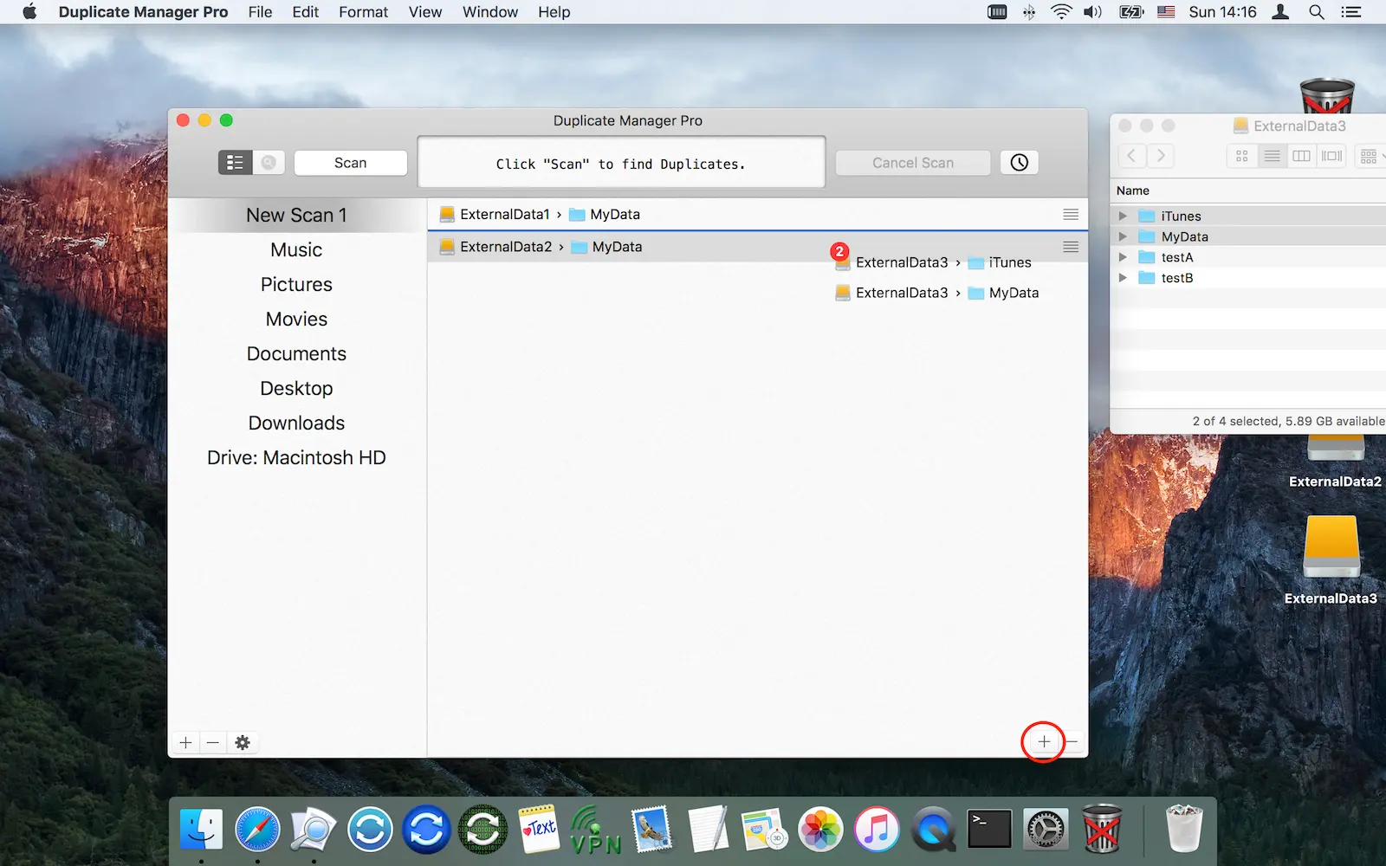
Task: Select Documents scan in sidebar
Action: 296,353
